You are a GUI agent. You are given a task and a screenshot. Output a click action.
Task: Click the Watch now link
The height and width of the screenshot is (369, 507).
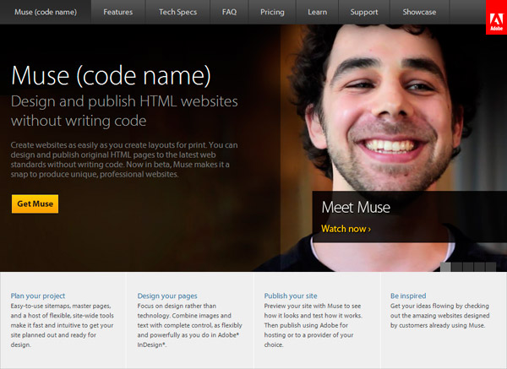346,228
